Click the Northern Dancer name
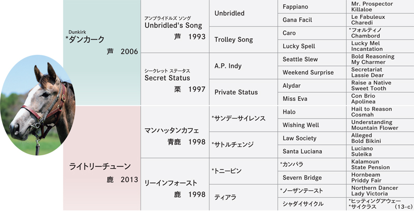 (375, 188)
